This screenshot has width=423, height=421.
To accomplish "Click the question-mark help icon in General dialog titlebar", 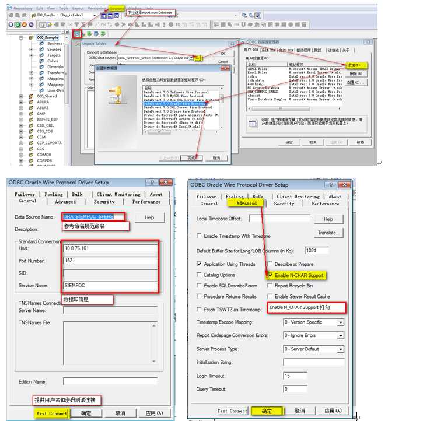I will coord(152,182).
